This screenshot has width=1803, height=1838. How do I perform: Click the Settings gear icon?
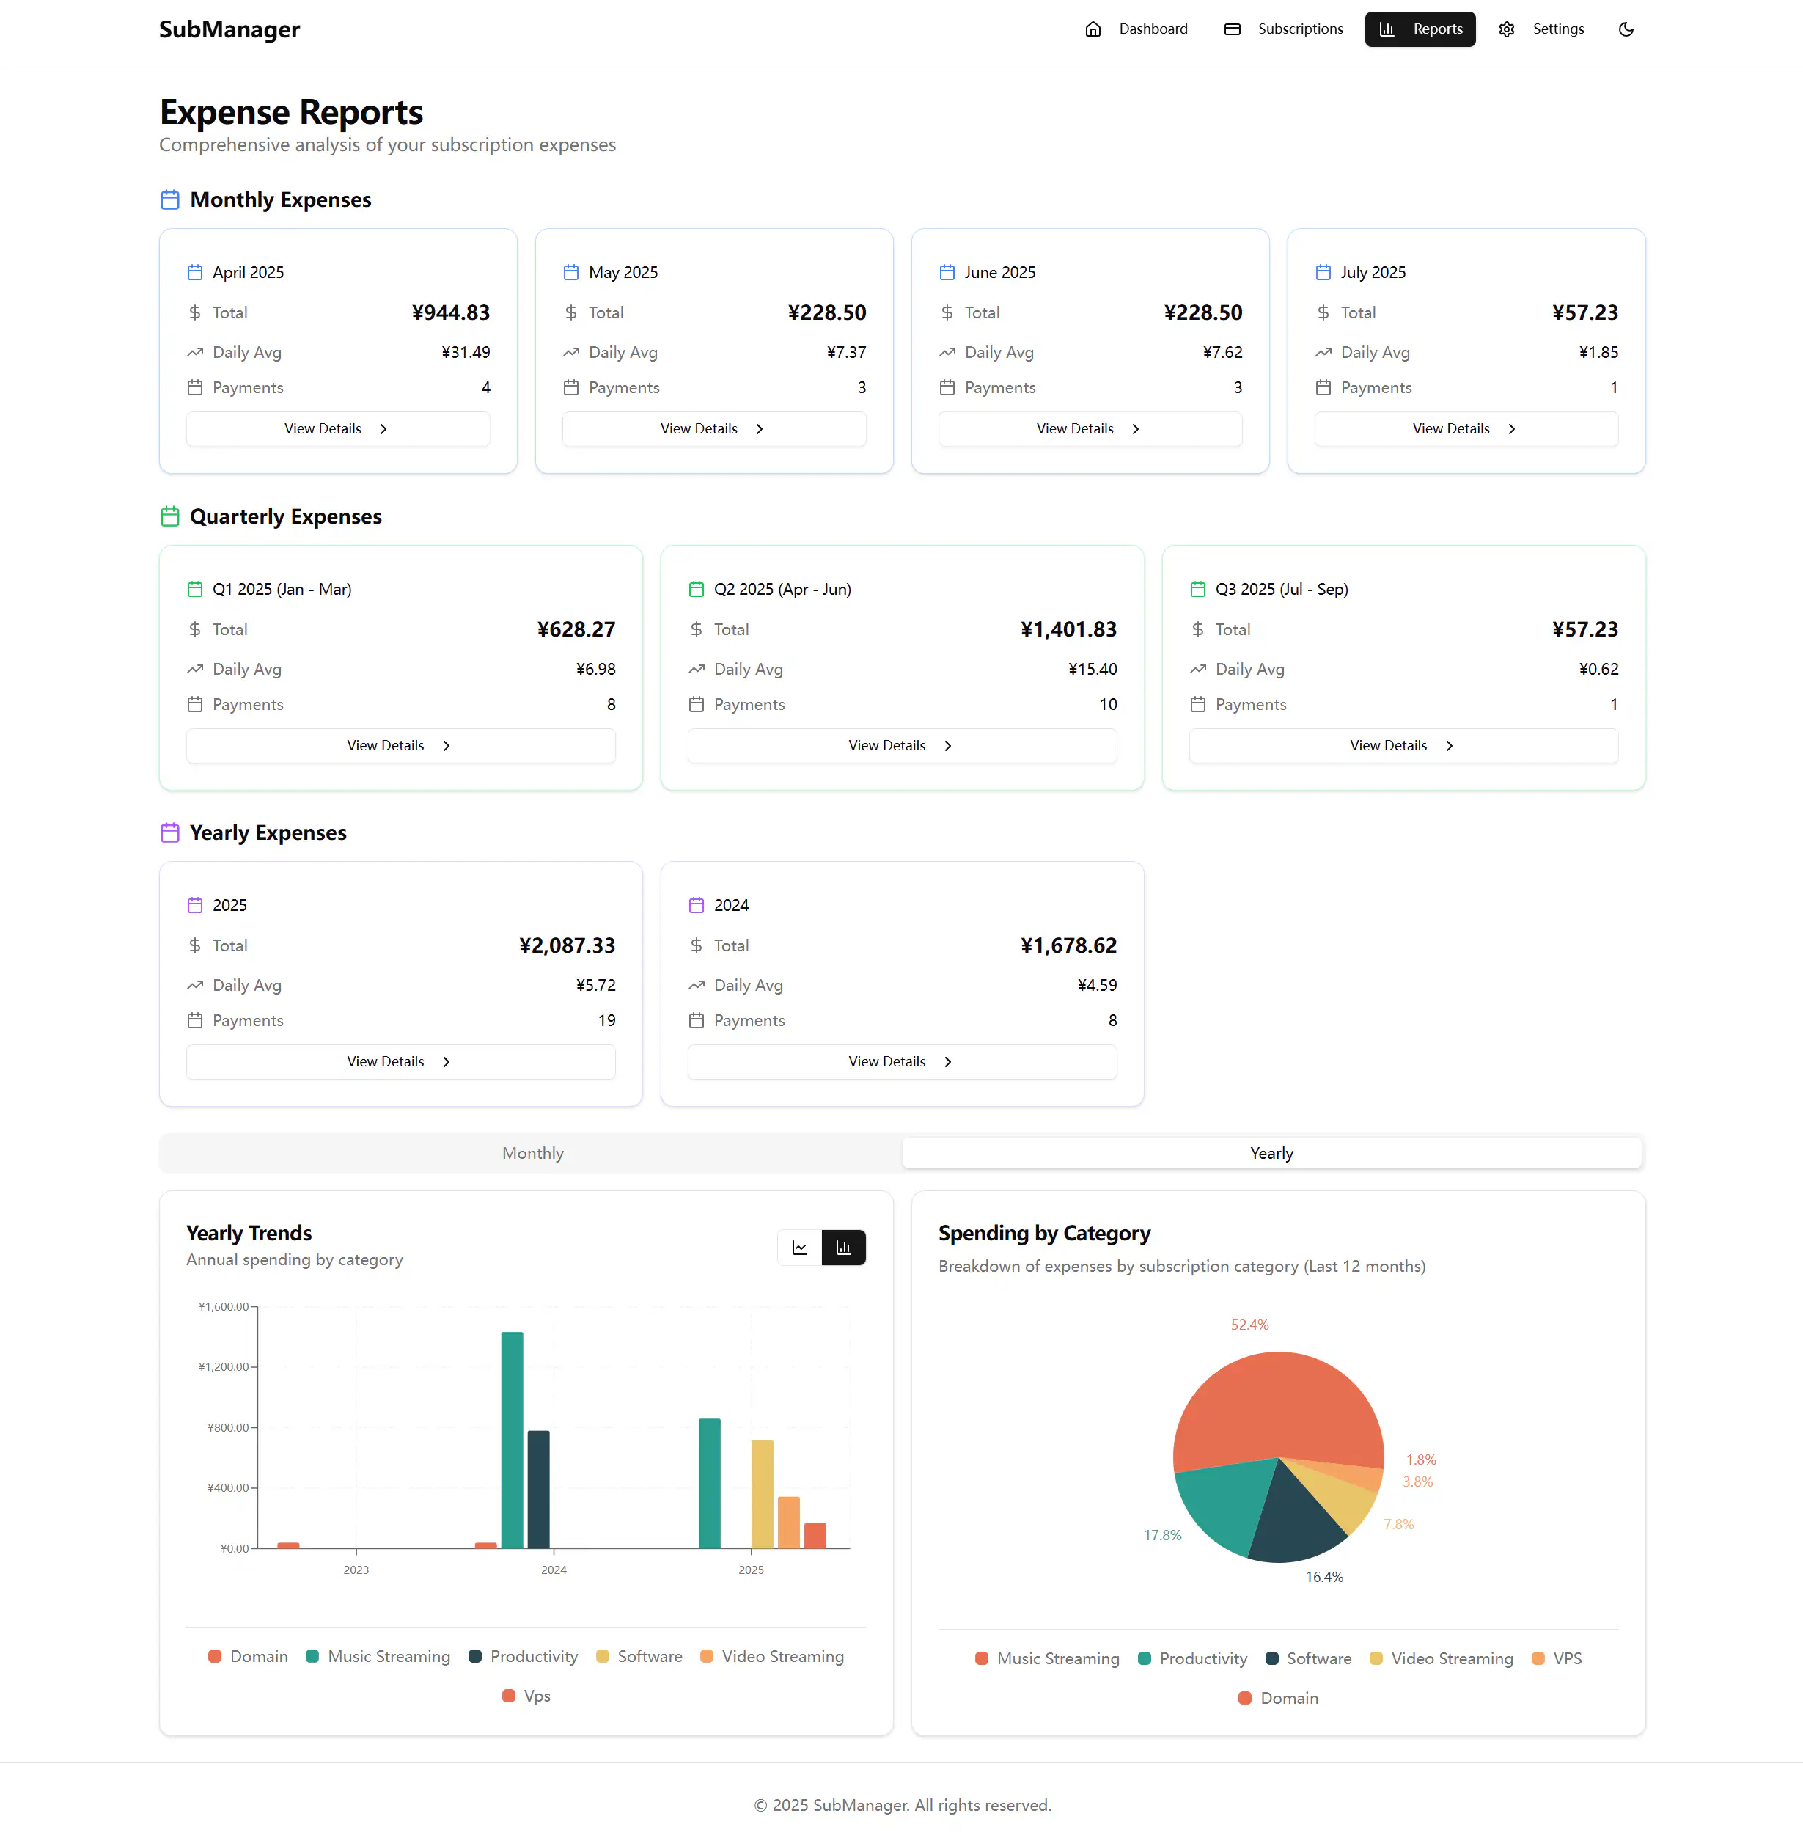tap(1507, 29)
